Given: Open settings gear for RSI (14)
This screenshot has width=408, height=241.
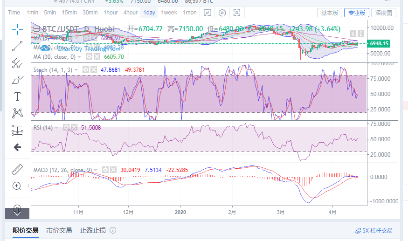Looking at the screenshot, I should click(66, 127).
